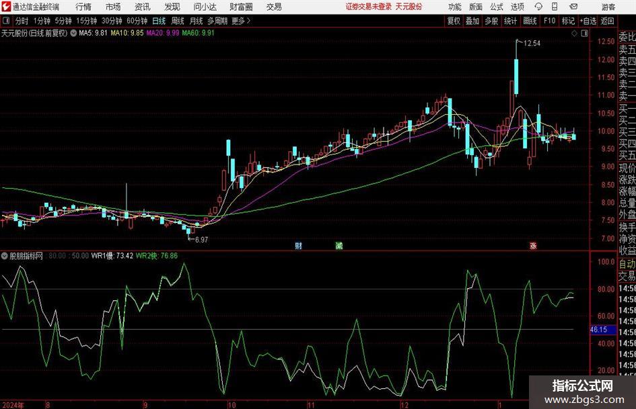The image size is (636, 409).
Task: Click the 复权 toolbar button
Action: click(x=454, y=21)
